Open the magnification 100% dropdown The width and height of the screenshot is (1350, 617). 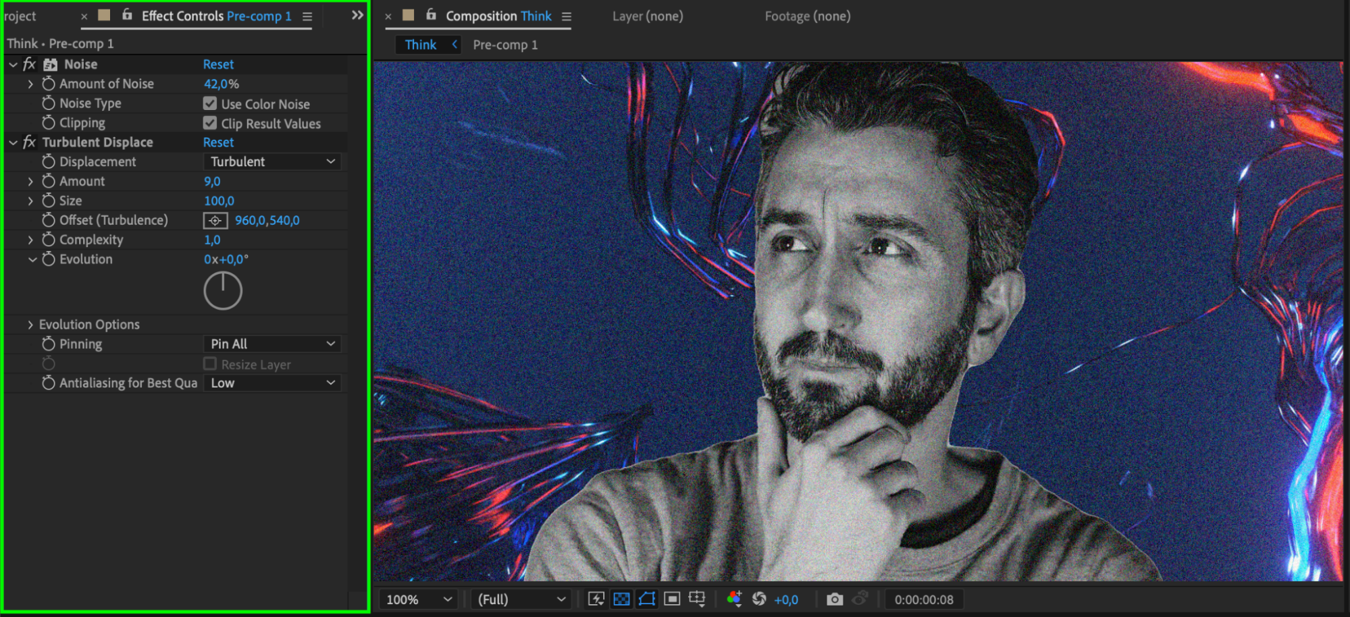[x=418, y=599]
